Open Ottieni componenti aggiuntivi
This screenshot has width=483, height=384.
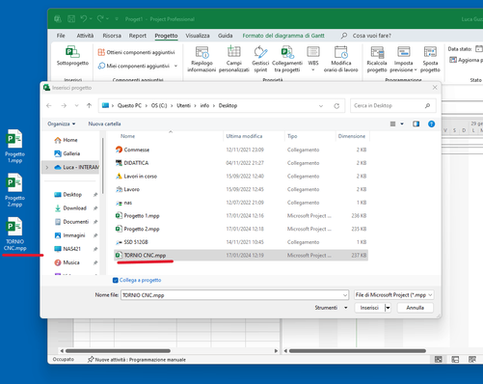coord(137,52)
